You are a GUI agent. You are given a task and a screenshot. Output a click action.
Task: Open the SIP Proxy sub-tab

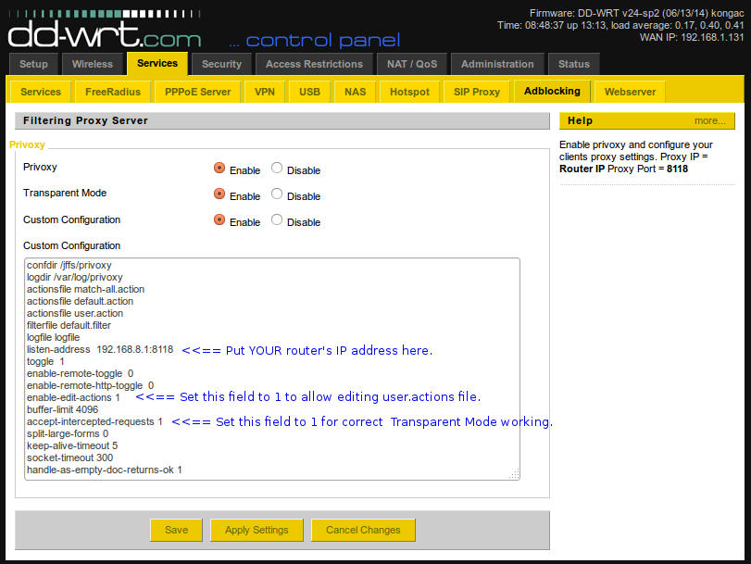pos(477,92)
